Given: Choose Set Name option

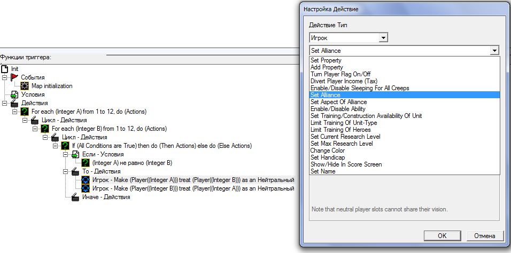Looking at the screenshot, I should 405,171.
